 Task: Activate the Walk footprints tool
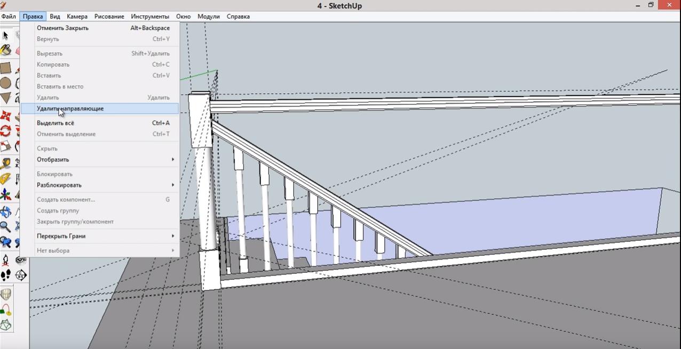tap(5, 275)
